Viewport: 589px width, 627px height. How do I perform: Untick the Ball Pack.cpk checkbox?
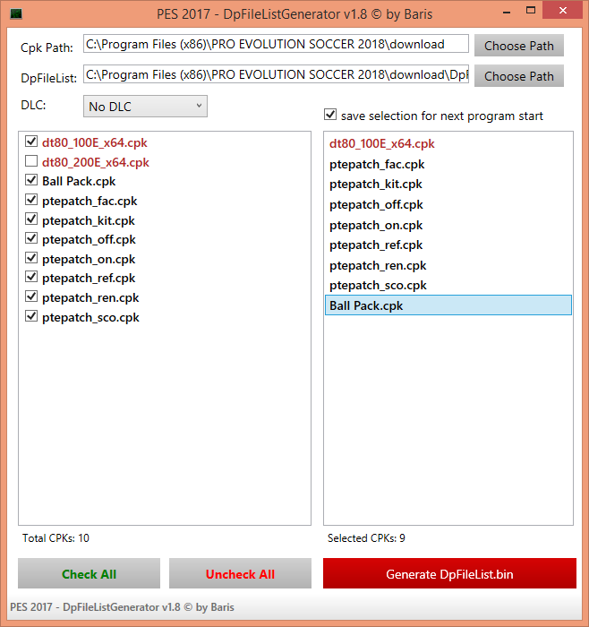[31, 180]
